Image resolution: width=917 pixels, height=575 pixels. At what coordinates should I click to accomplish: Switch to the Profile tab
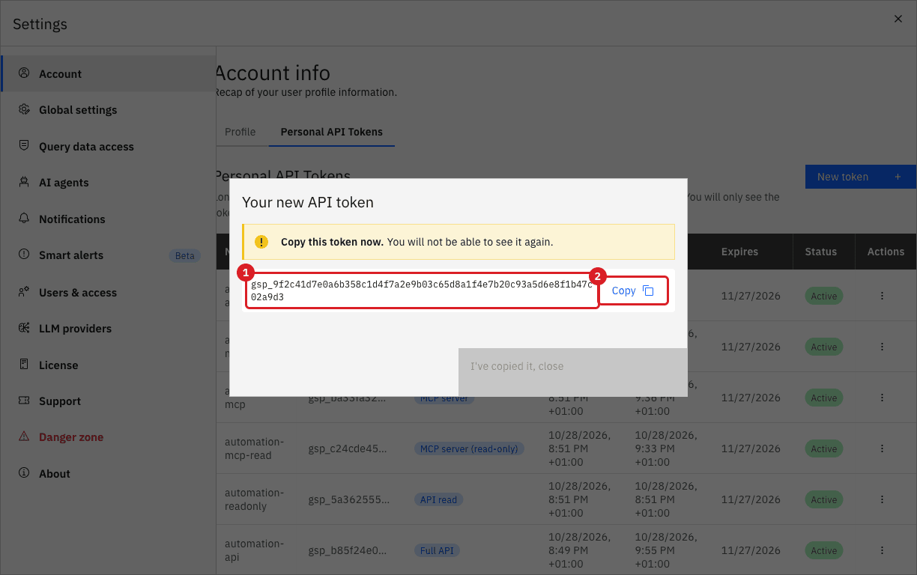(240, 132)
